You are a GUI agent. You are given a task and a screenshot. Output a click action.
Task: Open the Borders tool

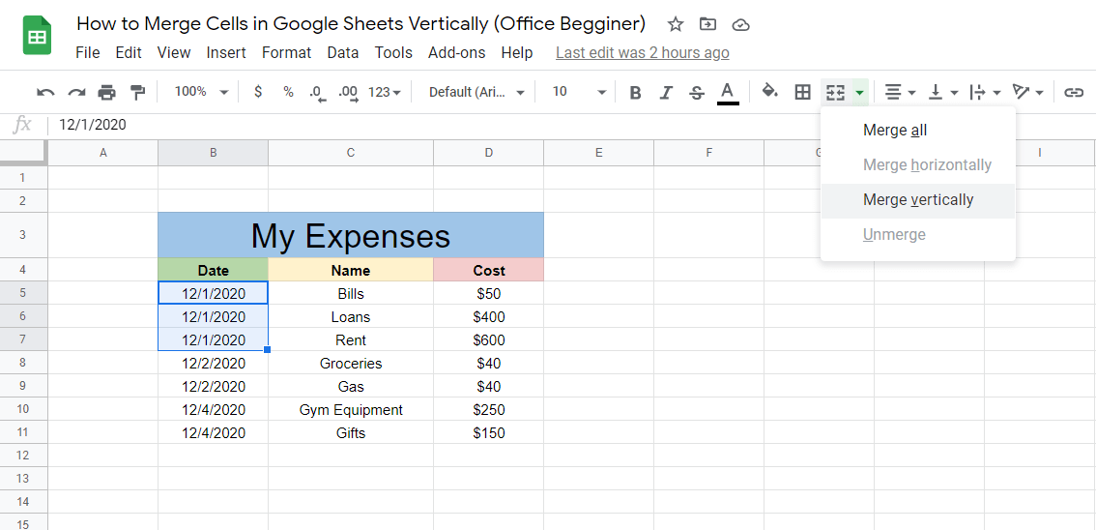[802, 92]
